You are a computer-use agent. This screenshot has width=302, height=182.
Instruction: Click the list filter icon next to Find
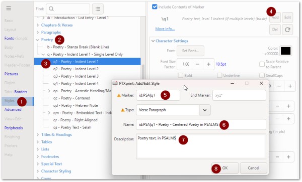[98, 9]
